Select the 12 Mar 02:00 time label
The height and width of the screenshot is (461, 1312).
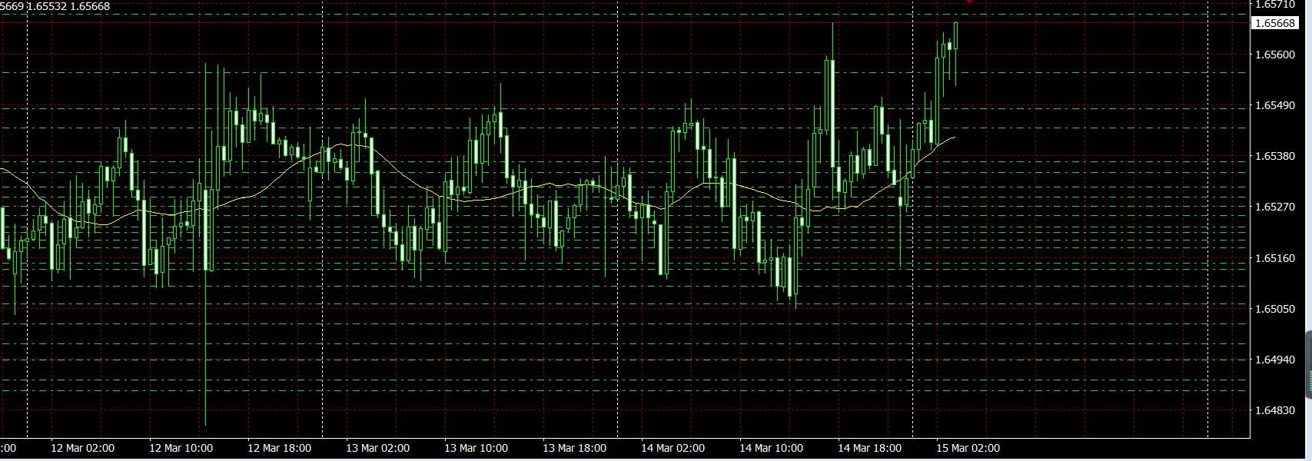point(82,448)
